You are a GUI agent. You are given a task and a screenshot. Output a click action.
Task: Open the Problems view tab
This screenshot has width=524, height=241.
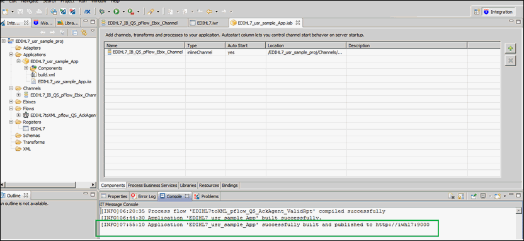[206, 196]
